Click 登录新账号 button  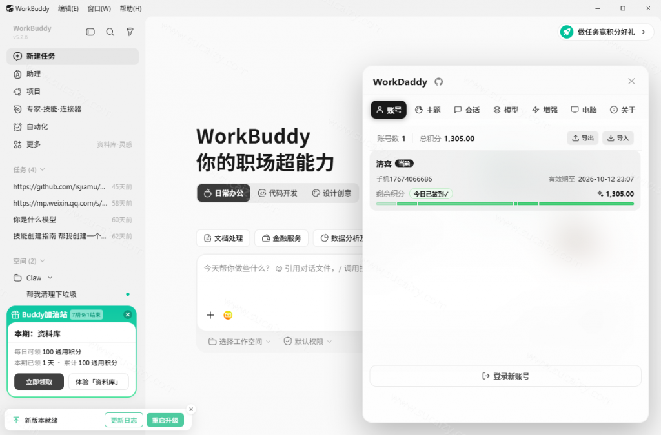[505, 376]
